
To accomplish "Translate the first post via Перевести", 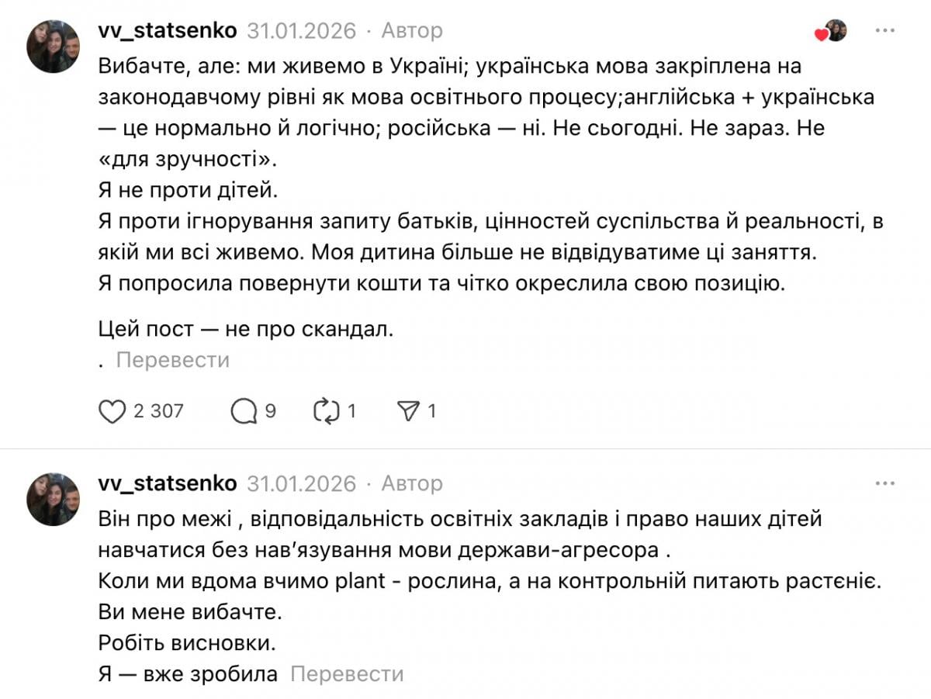I will [x=172, y=359].
